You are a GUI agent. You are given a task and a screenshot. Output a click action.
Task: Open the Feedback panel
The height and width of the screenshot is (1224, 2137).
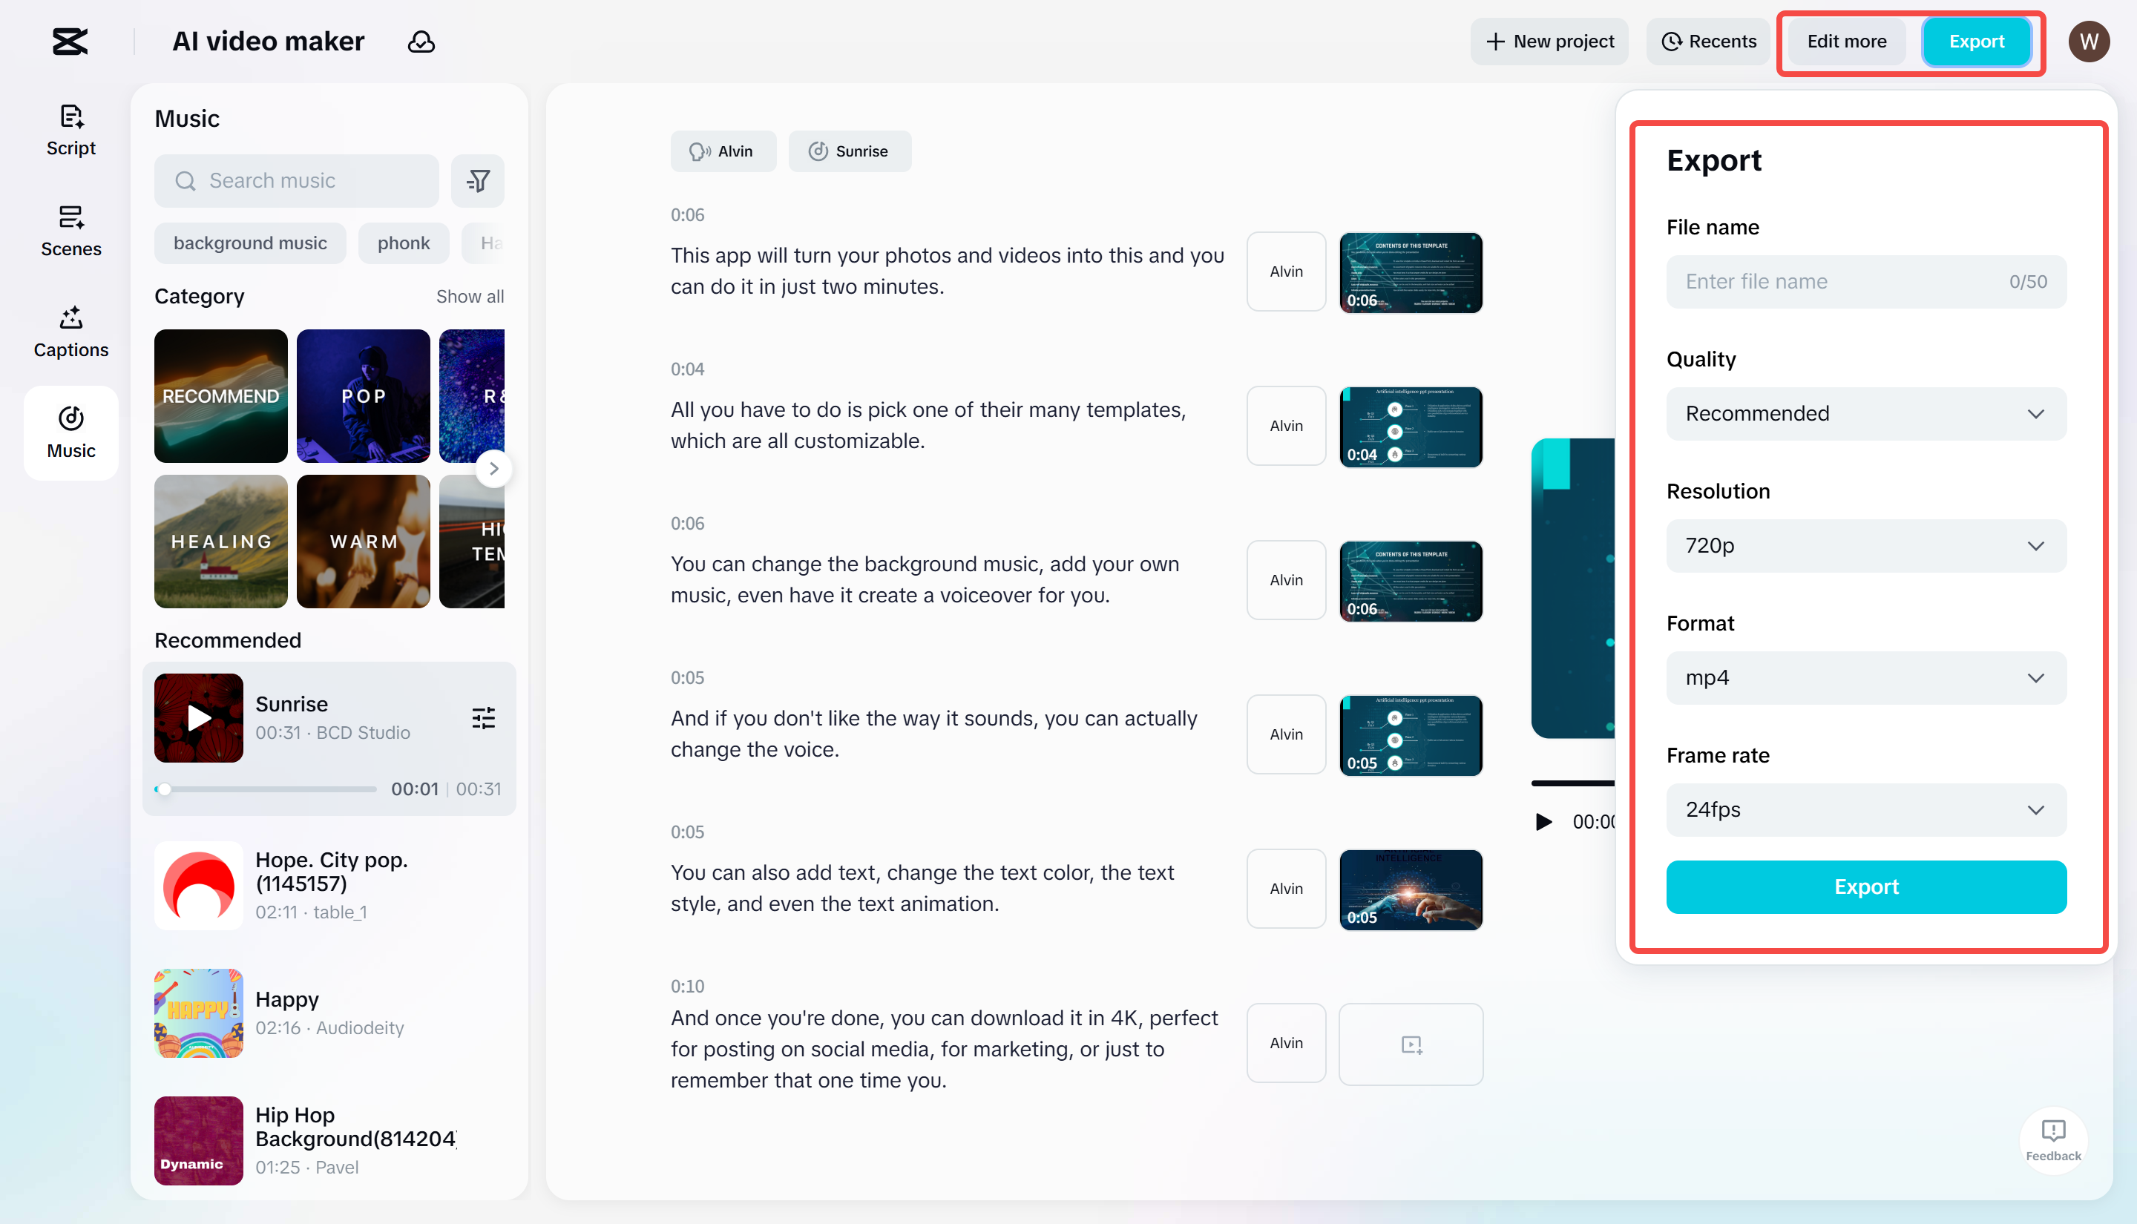2054,1141
